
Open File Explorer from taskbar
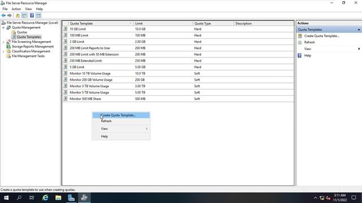[58, 198]
